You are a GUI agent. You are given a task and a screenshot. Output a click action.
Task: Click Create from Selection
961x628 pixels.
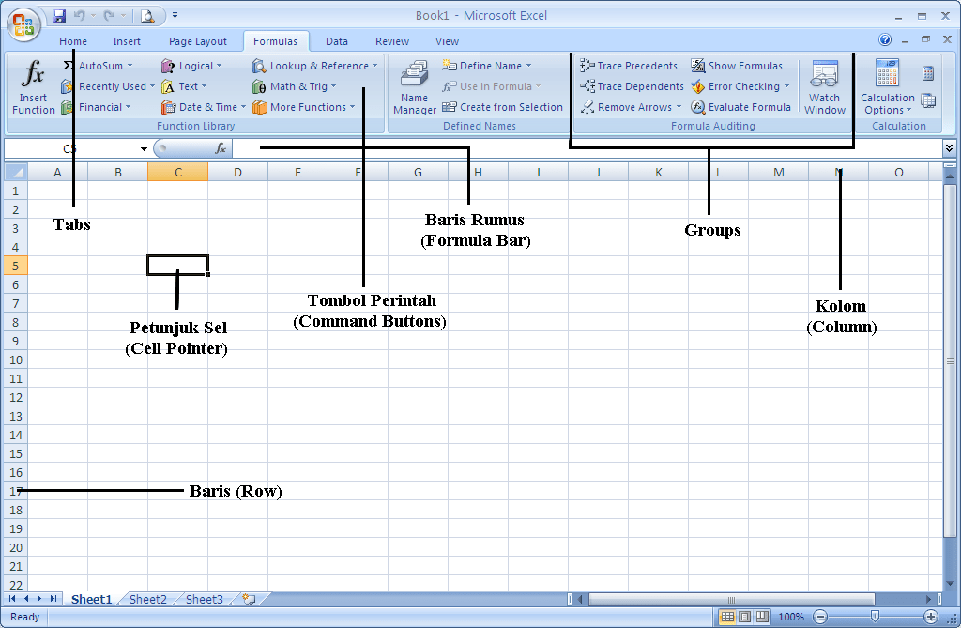pyautogui.click(x=503, y=107)
